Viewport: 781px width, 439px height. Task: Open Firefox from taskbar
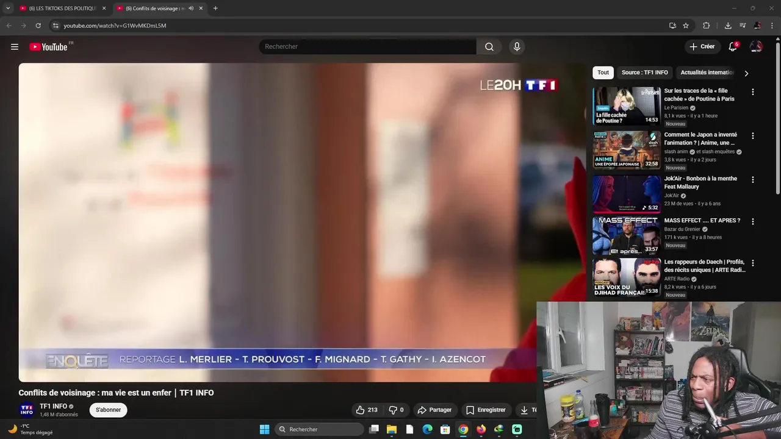click(x=481, y=429)
